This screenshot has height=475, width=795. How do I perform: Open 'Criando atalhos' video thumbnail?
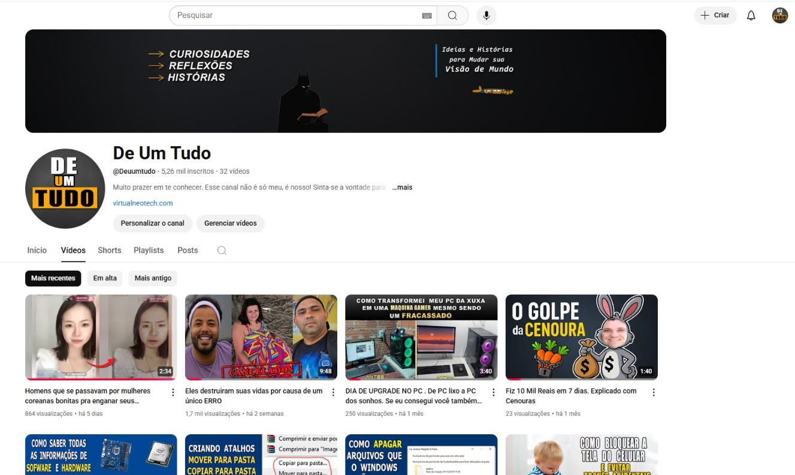pos(261,455)
